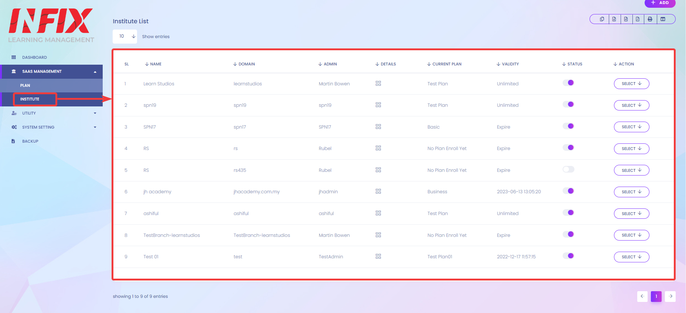Sort table by Name column

(x=153, y=64)
